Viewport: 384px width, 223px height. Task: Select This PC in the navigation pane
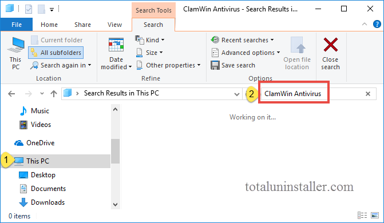coord(56,161)
